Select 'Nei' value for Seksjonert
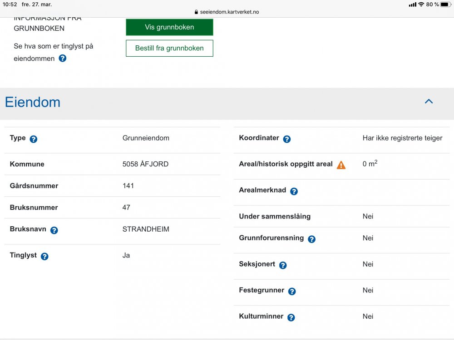The image size is (454, 340). (x=368, y=264)
